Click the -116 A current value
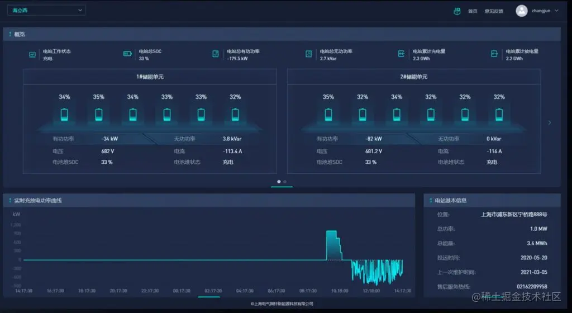 494,151
